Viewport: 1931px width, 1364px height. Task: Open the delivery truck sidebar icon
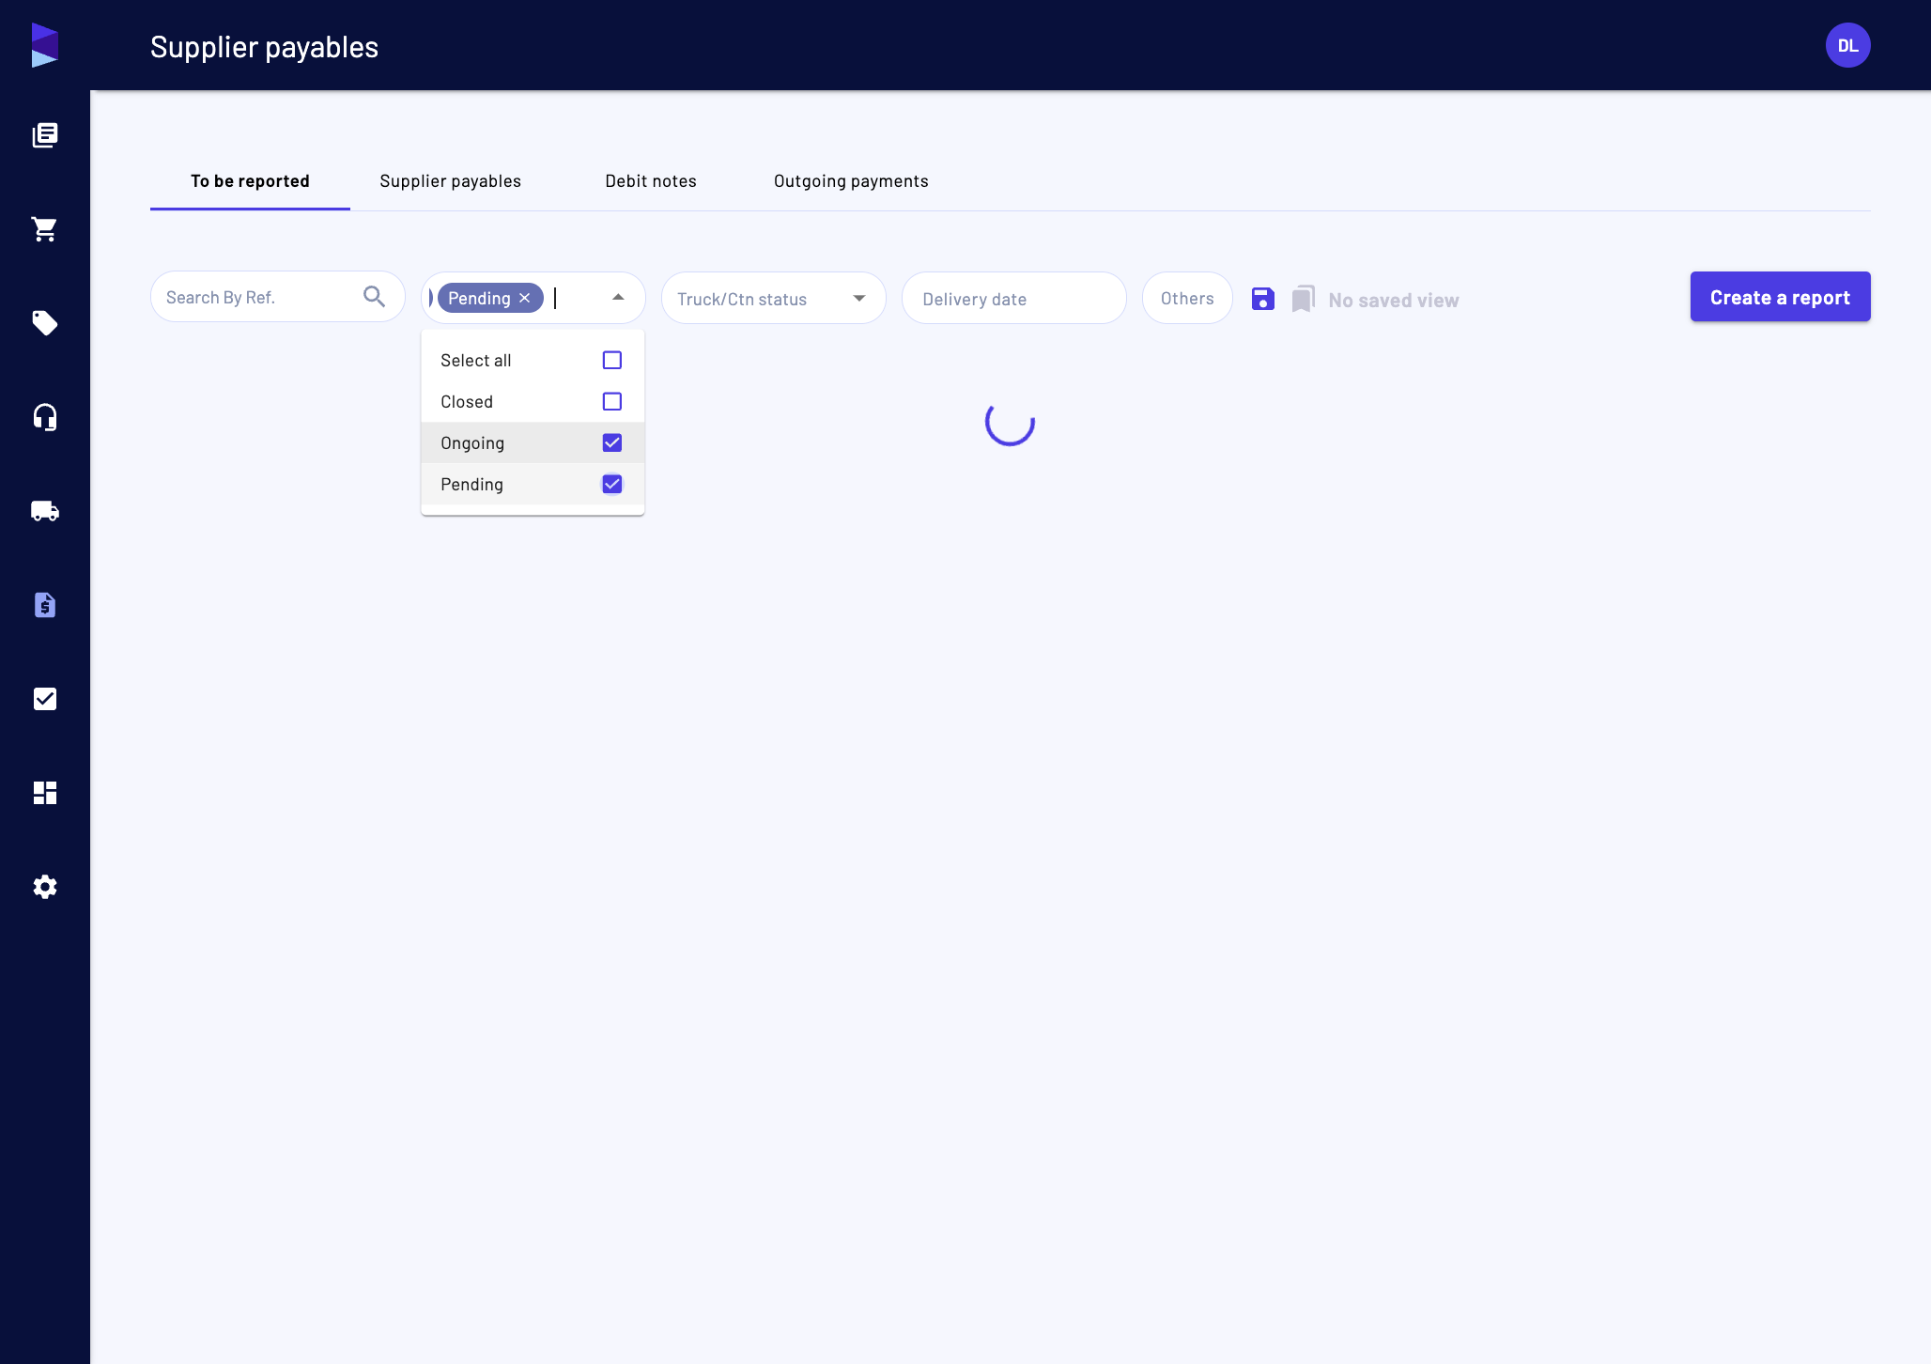pos(45,511)
